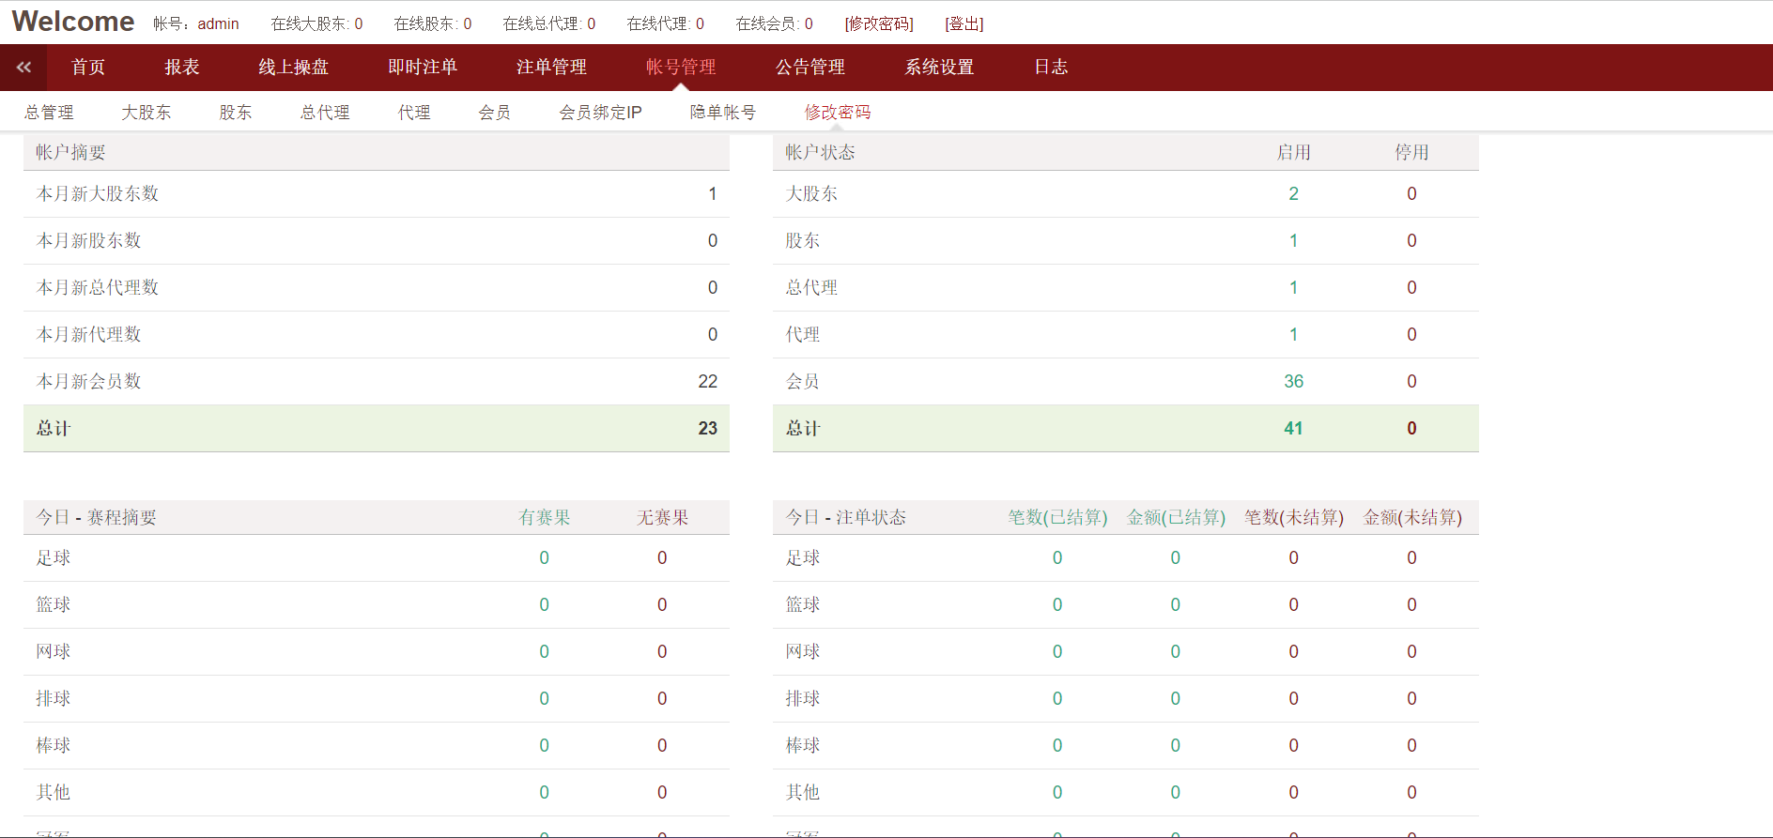
Task: Open 系统设置 system settings
Action: click(x=939, y=68)
